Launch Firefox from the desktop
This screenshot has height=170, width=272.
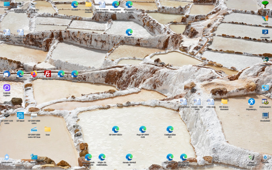[34, 74]
